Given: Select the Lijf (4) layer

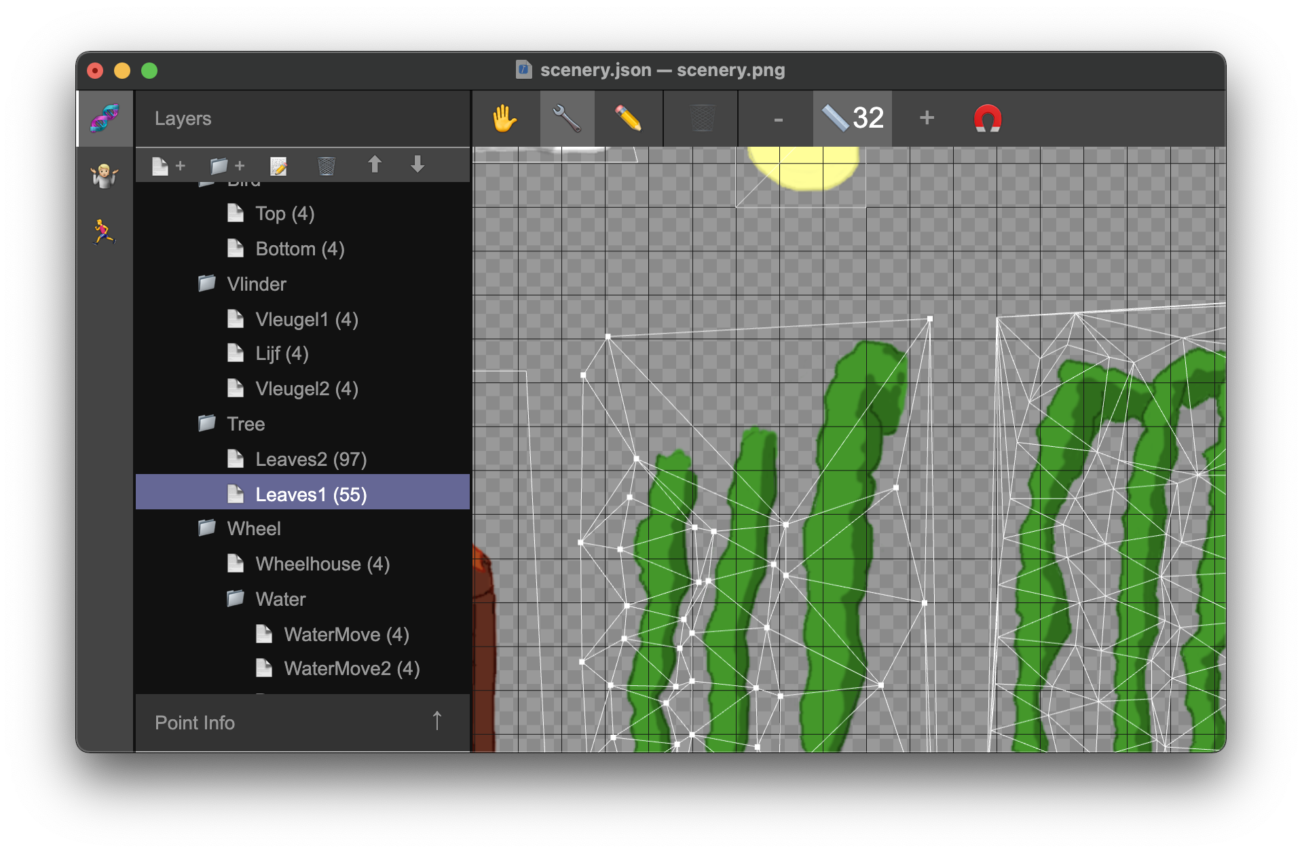Looking at the screenshot, I should coord(303,353).
